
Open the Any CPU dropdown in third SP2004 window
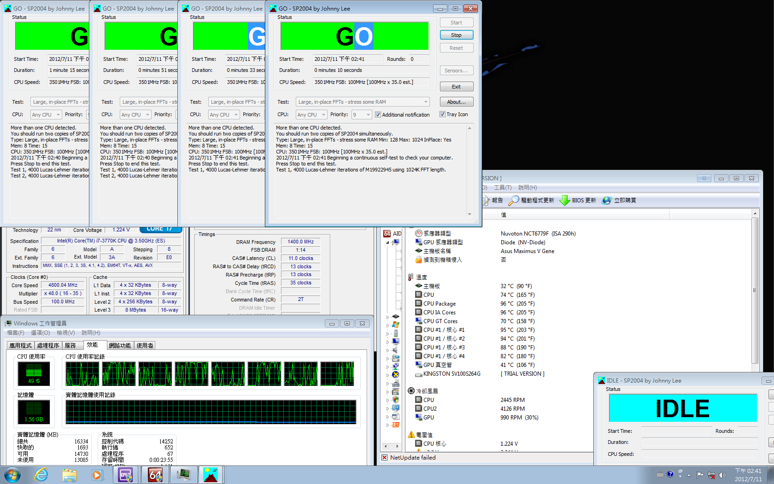tap(224, 115)
